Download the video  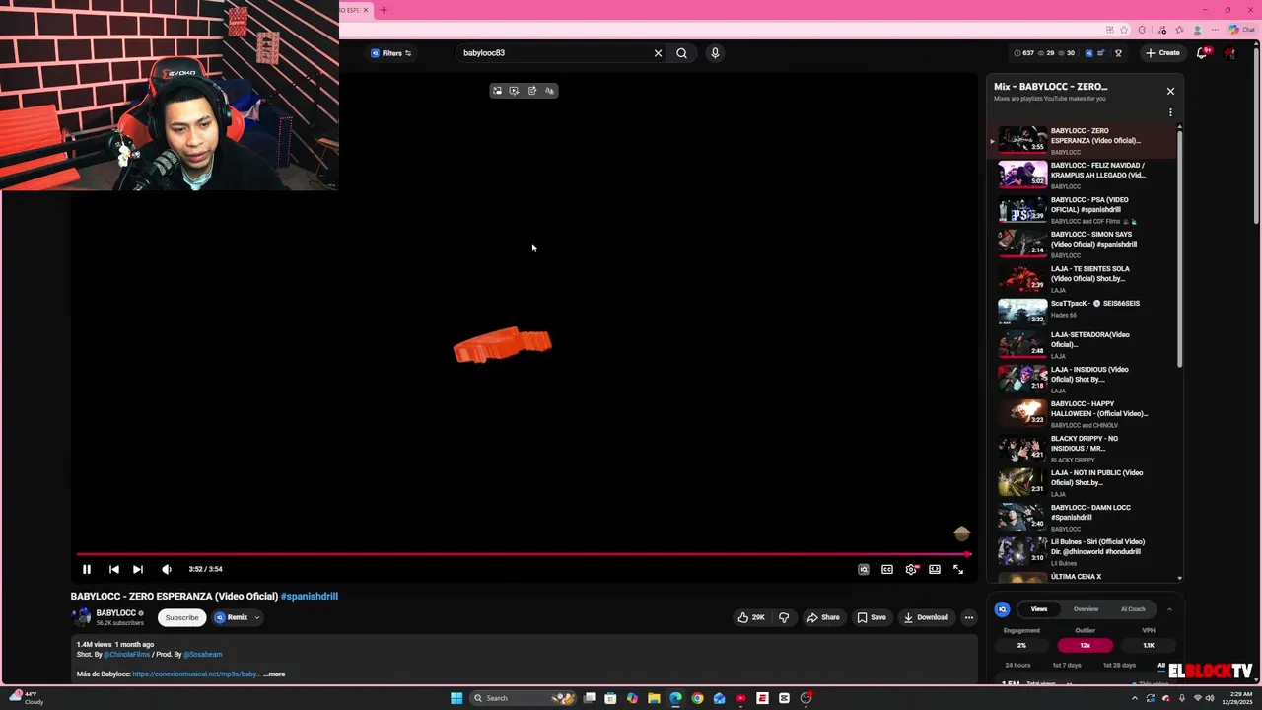point(926,617)
